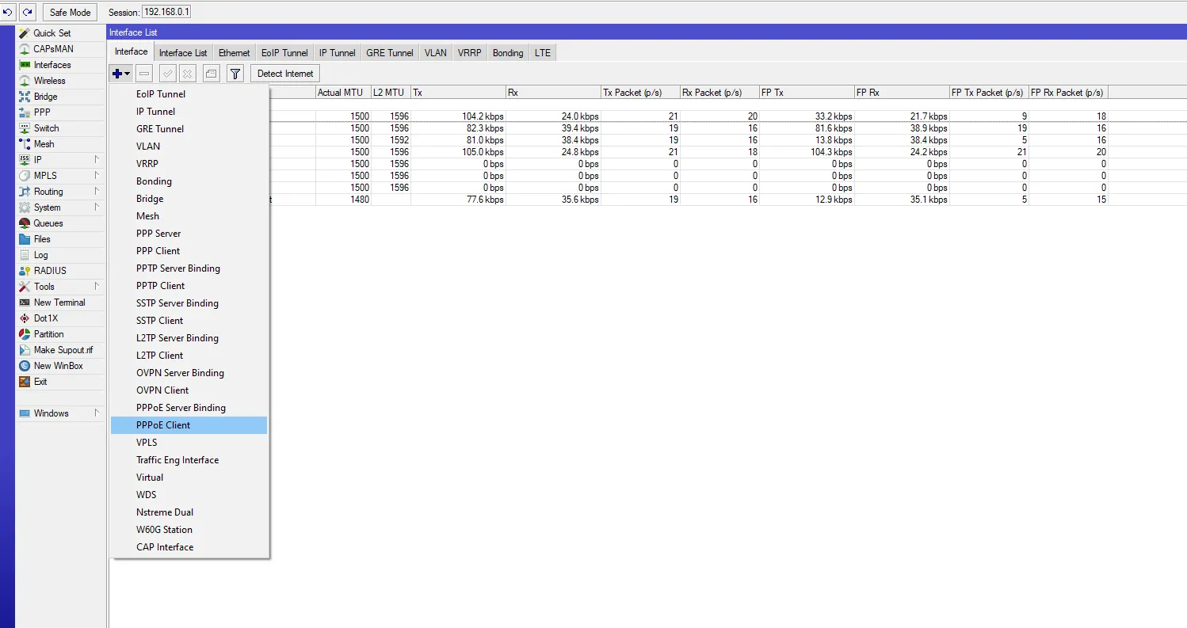Click the remove minus icon
The image size is (1187, 628).
[144, 74]
